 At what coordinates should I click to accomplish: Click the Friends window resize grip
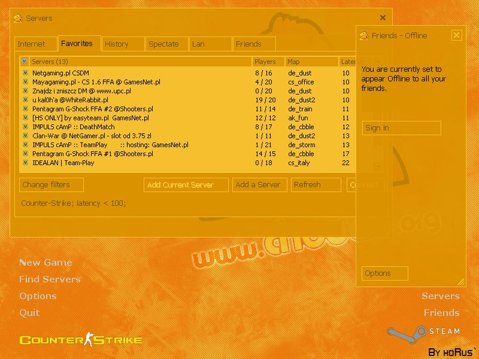[460, 282]
